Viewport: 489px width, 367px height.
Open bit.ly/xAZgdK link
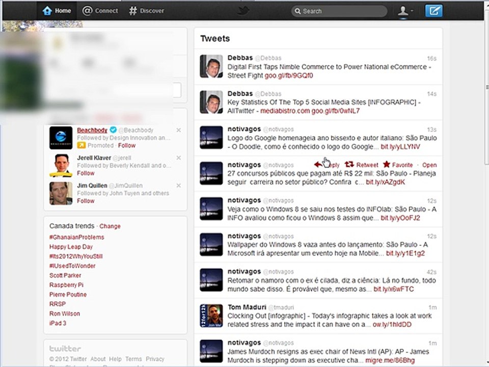pos(386,182)
